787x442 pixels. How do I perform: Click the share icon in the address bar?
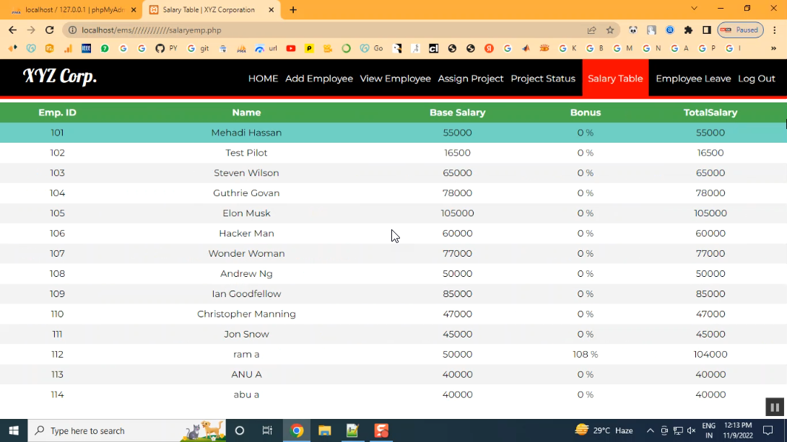tap(592, 30)
